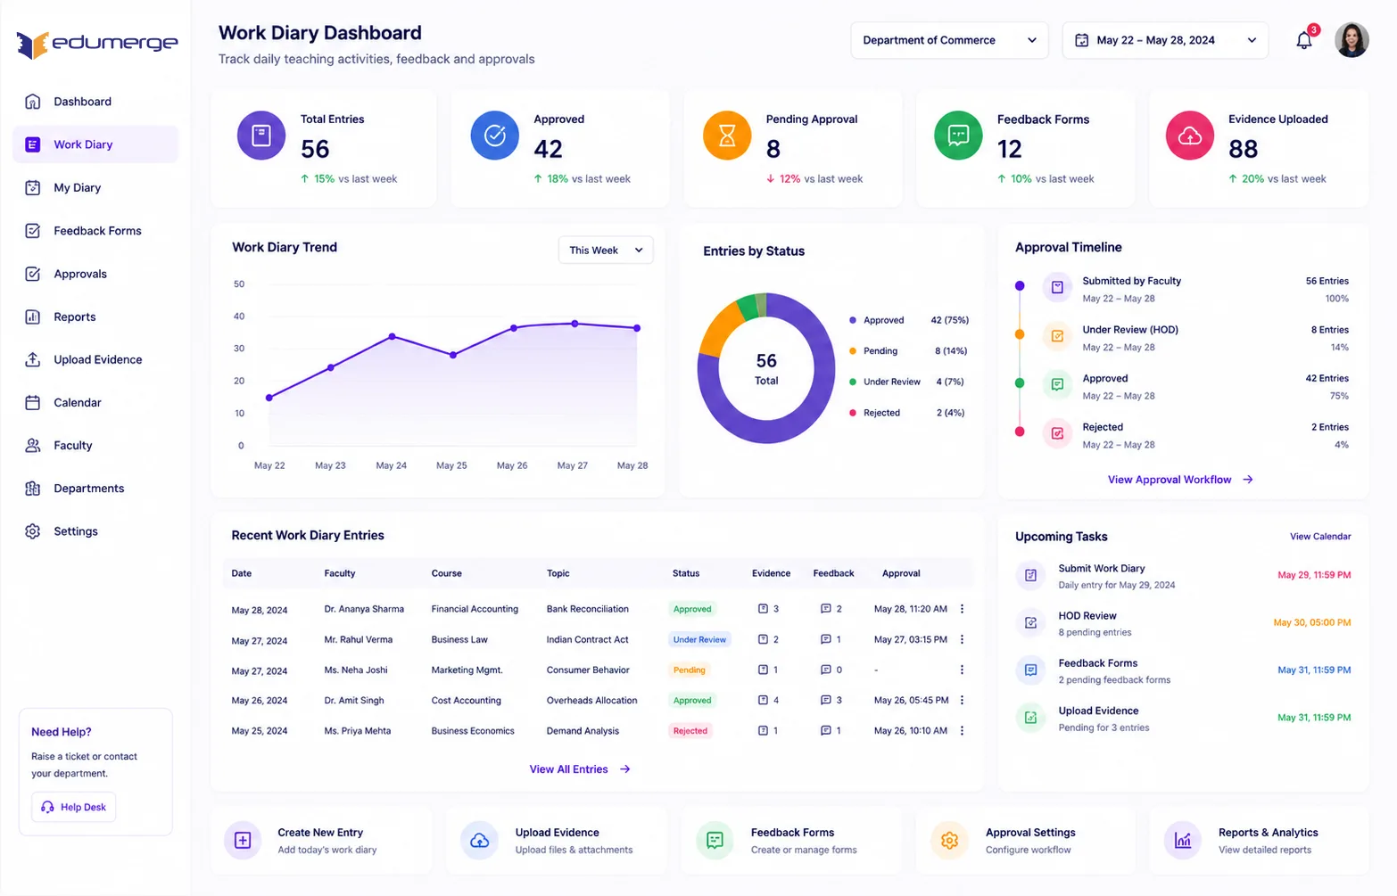Open Approval Settings quick action
Screen dimensions: 1397x896
[1026, 841]
